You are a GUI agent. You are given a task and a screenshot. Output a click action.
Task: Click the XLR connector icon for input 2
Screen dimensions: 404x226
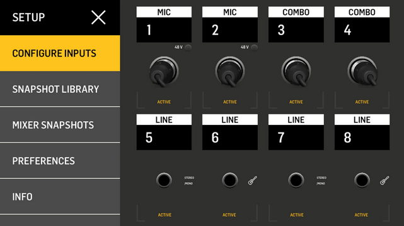pyautogui.click(x=230, y=72)
